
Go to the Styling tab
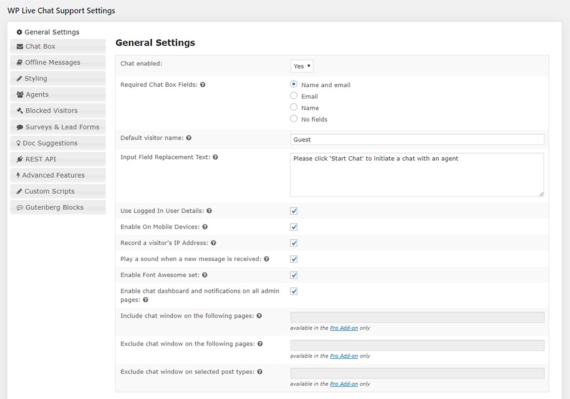(58, 79)
